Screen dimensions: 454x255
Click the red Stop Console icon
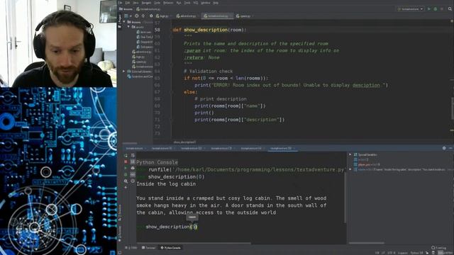(x=126, y=162)
